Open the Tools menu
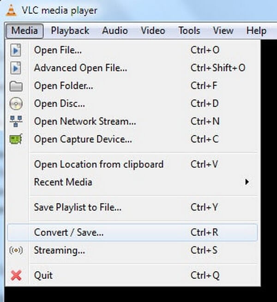 (x=189, y=31)
